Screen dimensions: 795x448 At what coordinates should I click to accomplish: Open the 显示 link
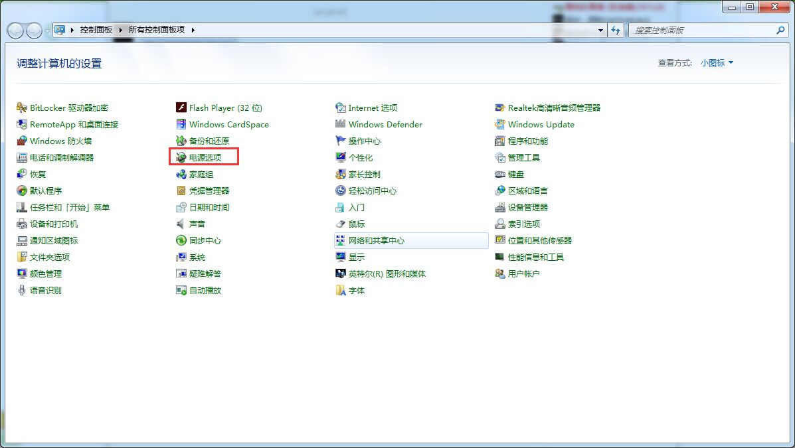pyautogui.click(x=357, y=257)
